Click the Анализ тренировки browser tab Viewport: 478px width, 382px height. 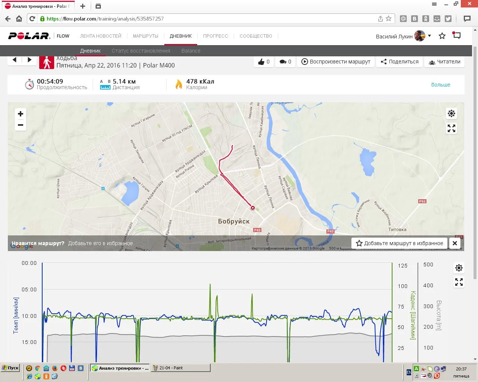[x=37, y=6]
